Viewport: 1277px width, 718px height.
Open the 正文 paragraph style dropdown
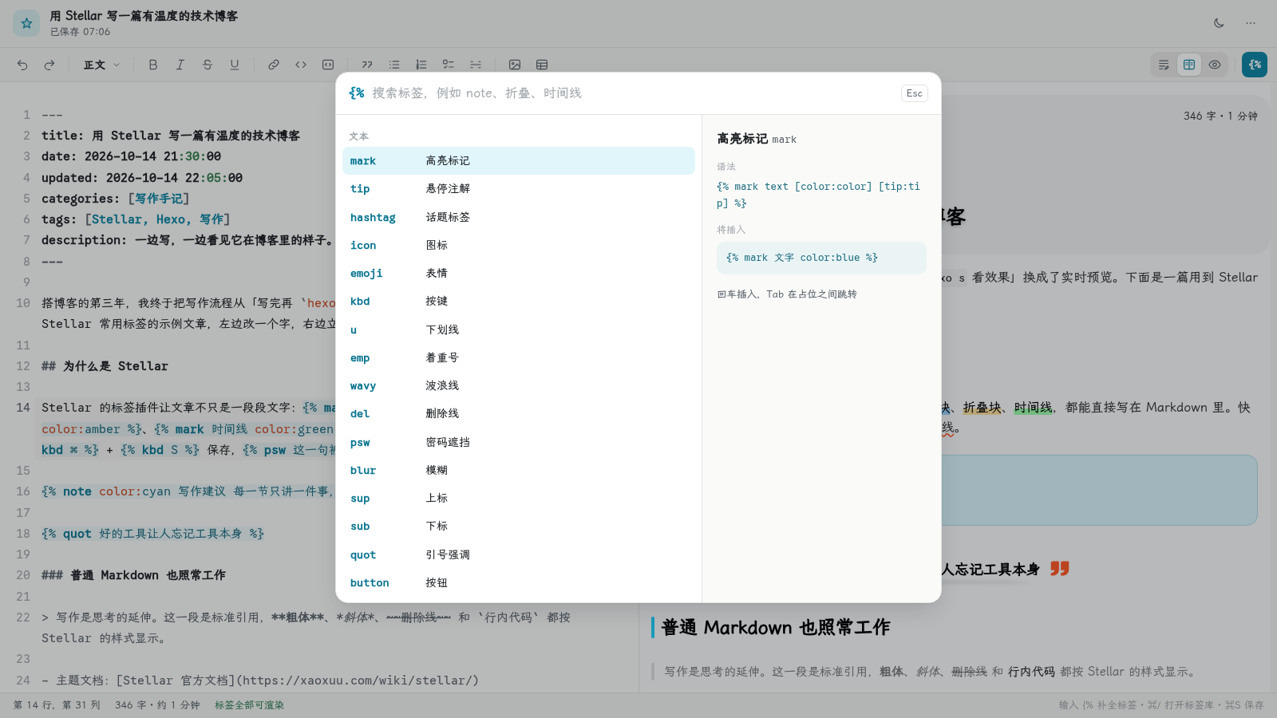[101, 65]
